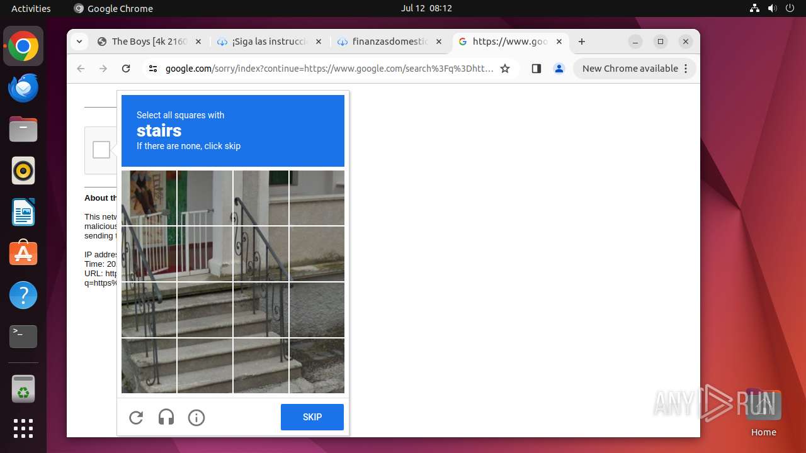The width and height of the screenshot is (806, 453).
Task: Open the reCAPTCHA help info icon
Action: click(x=196, y=417)
